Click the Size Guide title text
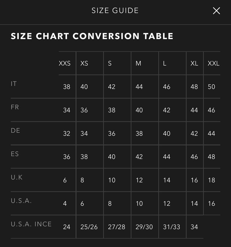The height and width of the screenshot is (247, 231). tap(115, 11)
